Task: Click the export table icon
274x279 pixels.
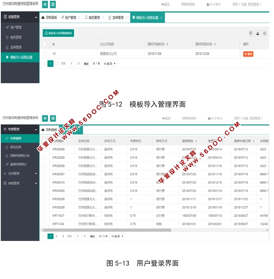Action: [257, 33]
